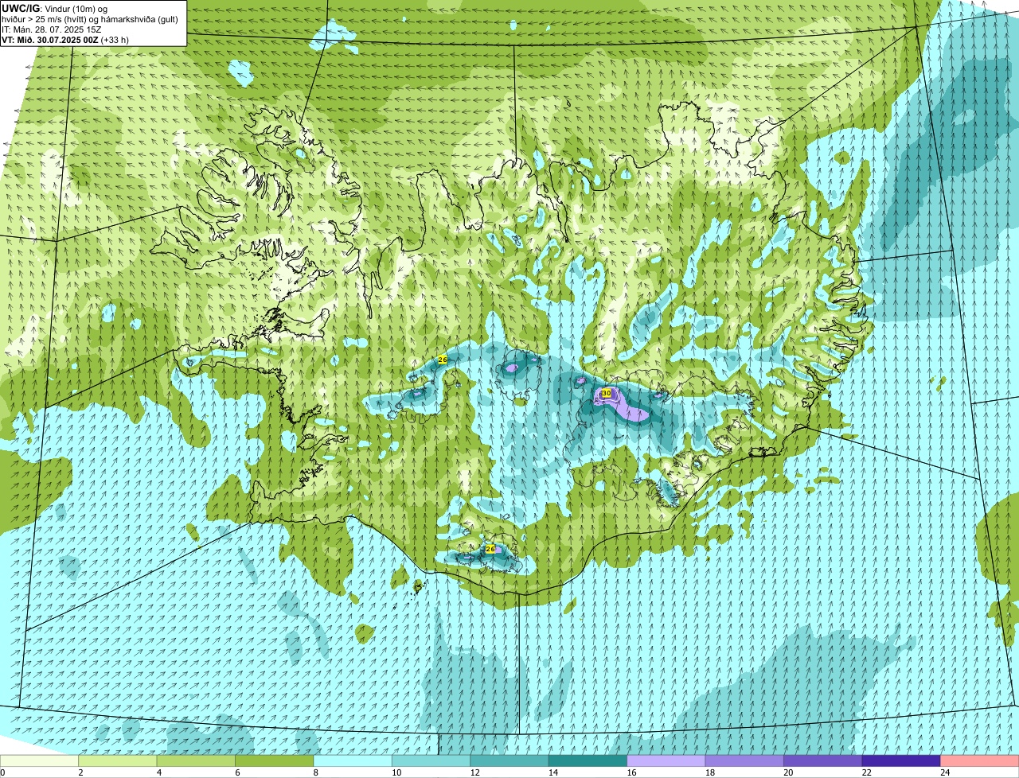
Task: Select the palest legend swatch between 0 and 2
Action: point(39,760)
